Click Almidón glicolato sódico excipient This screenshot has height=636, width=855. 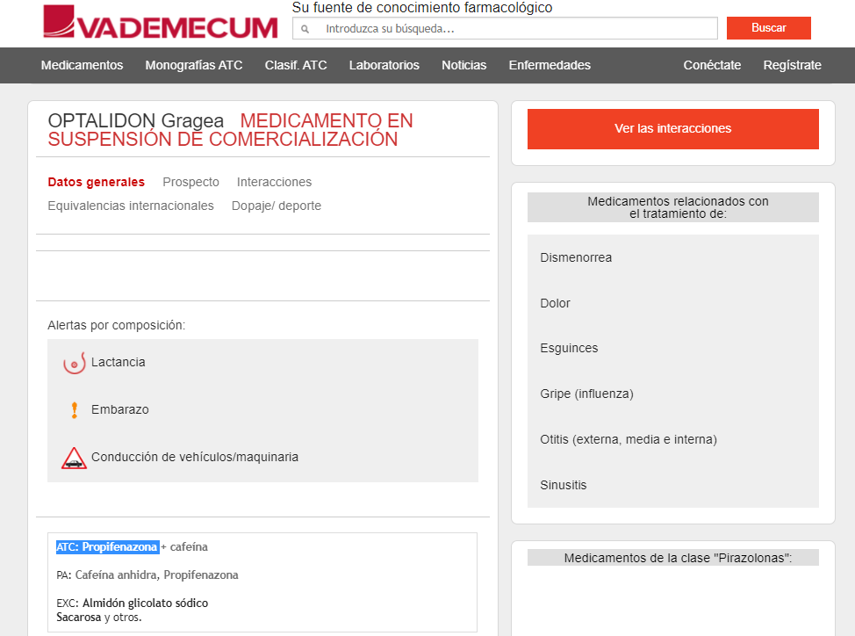coord(145,603)
